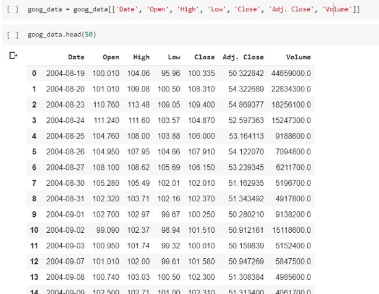Viewport: 379px width, 294px height.
Task: Click the 'Adj. Close' string in code
Action: 291,9
